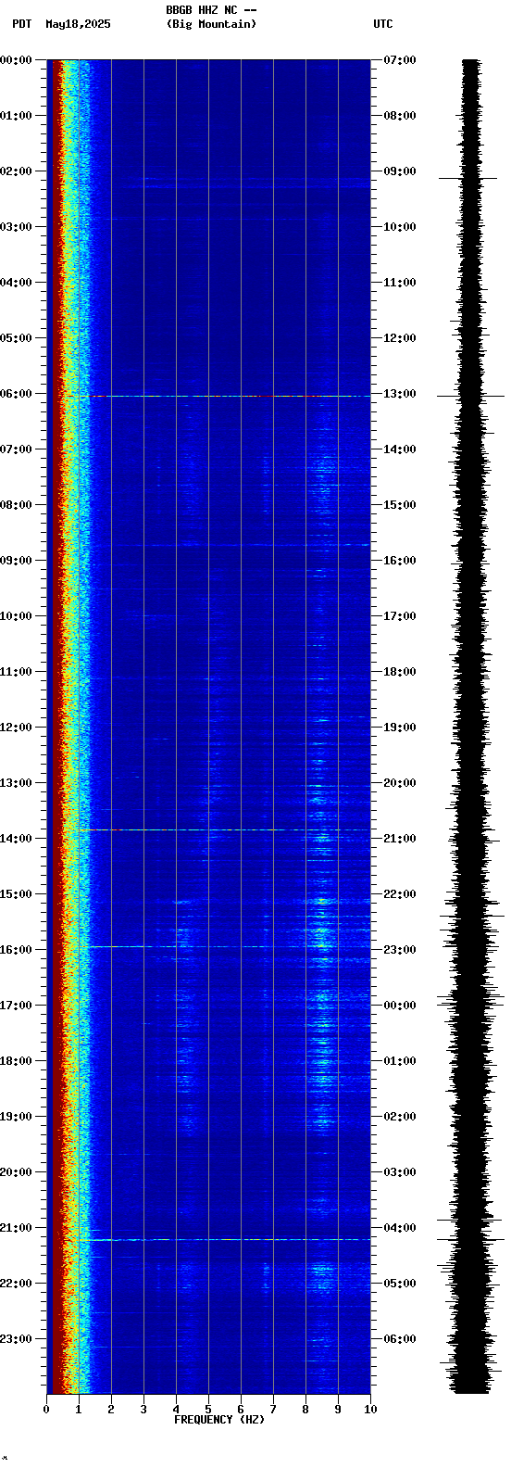The image size is (511, 1468).
Task: Click the PDT timezone label
Action: (22, 24)
